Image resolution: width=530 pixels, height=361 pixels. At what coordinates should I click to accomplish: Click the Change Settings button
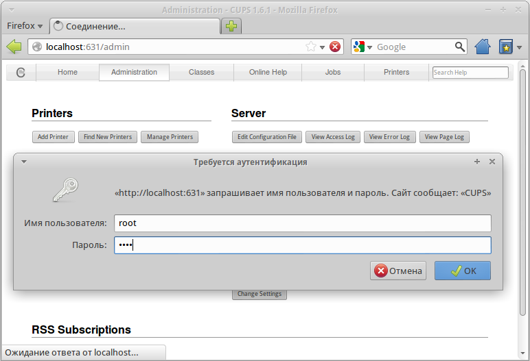tap(260, 294)
